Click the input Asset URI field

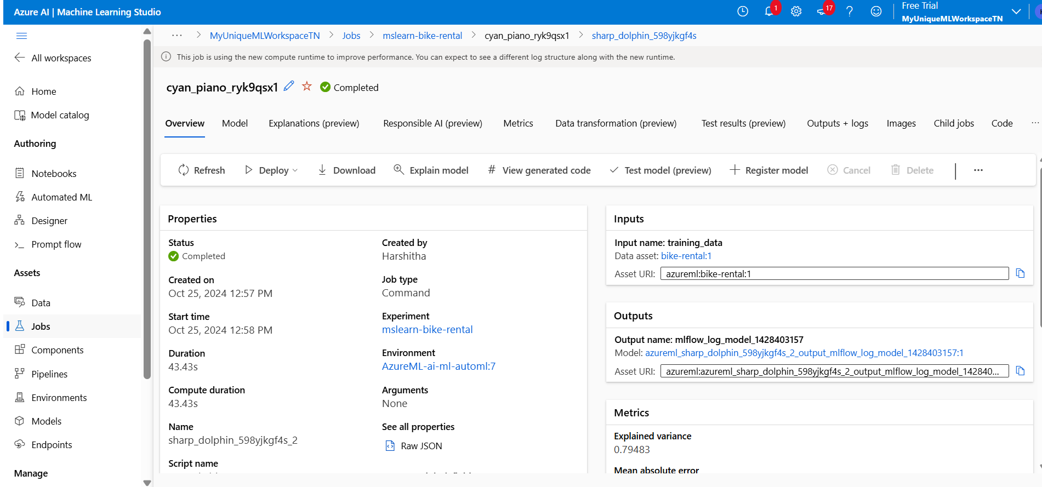(x=834, y=274)
